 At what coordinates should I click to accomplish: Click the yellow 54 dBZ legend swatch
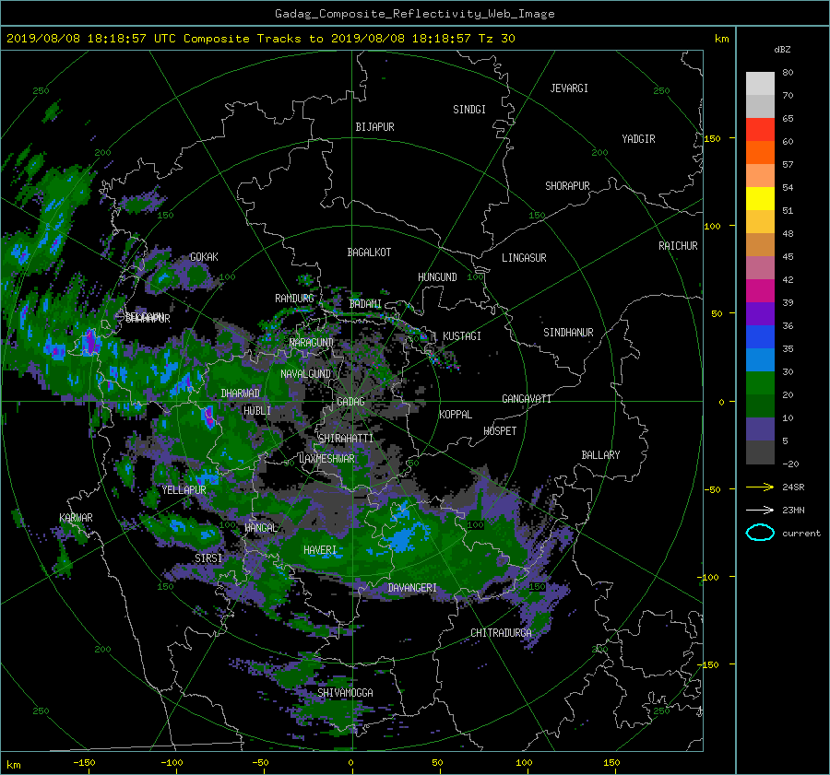760,198
